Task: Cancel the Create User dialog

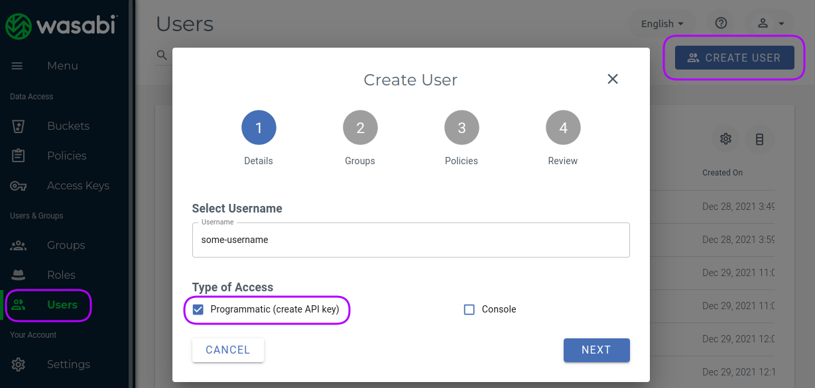Action: (227, 350)
